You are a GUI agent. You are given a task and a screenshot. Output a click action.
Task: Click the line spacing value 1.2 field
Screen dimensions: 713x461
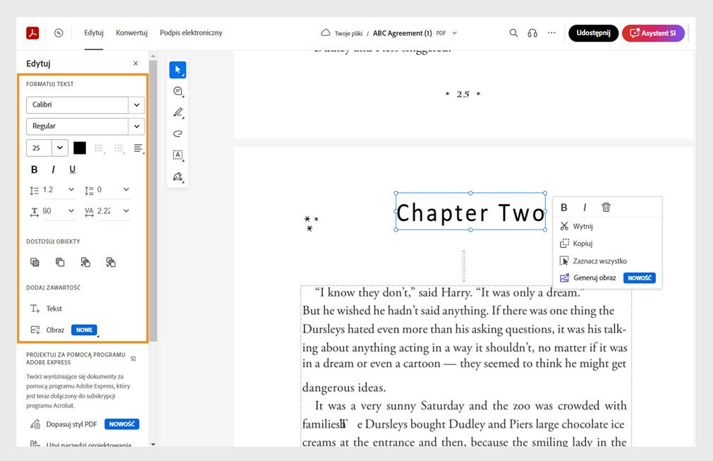coord(54,189)
